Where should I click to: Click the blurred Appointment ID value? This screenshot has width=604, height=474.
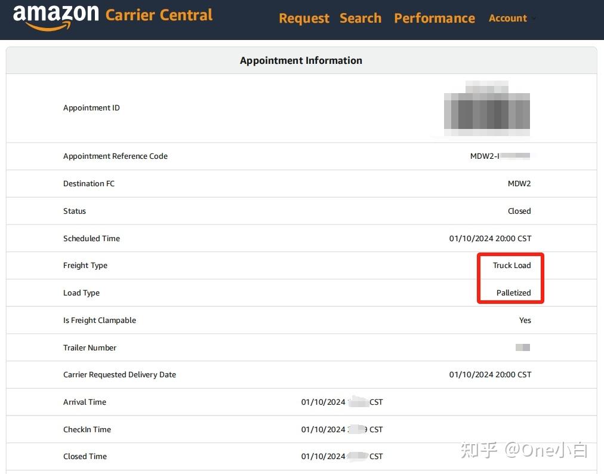coord(487,108)
